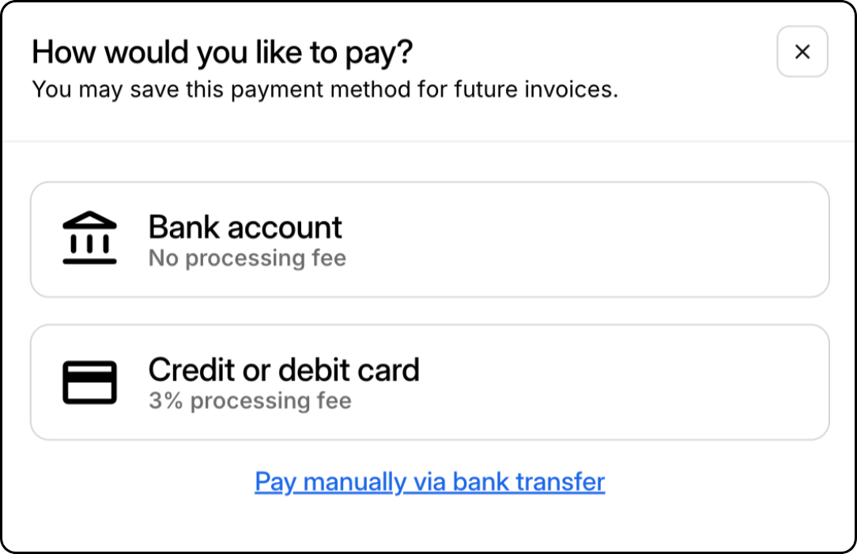Dismiss the dialog with the close button

tap(802, 51)
